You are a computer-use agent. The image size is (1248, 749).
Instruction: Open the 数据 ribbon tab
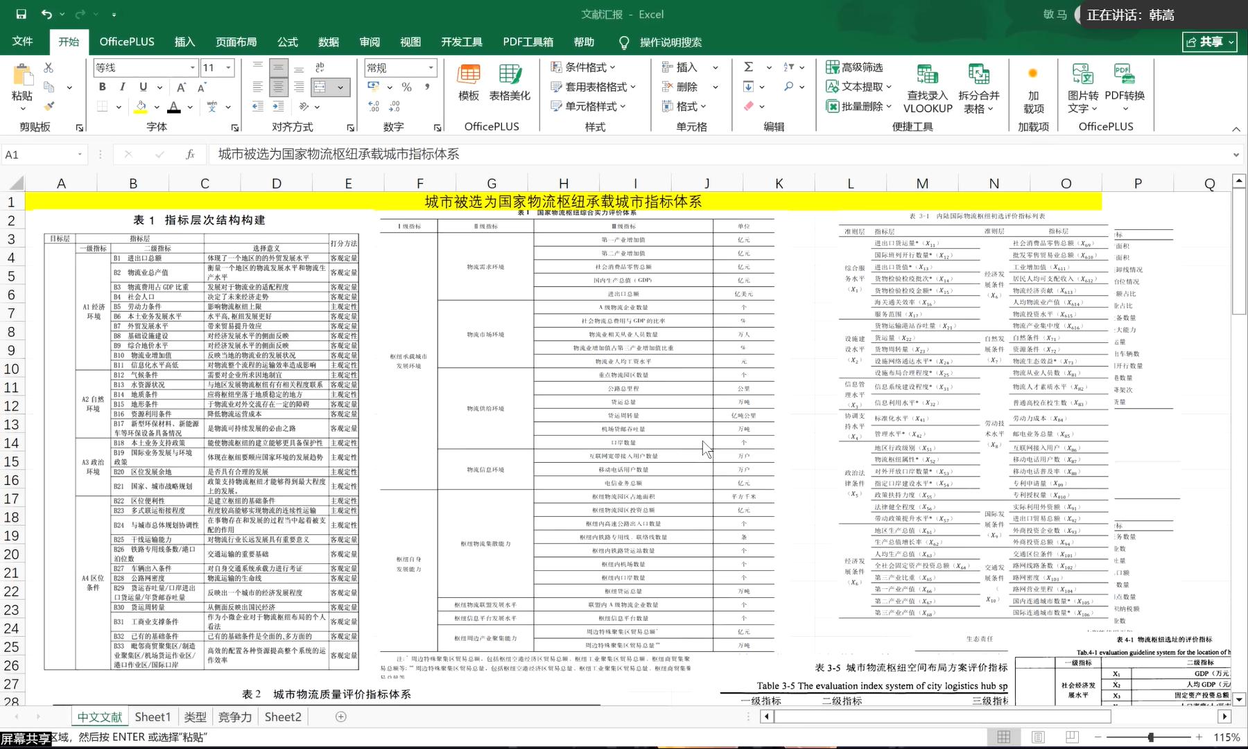click(328, 42)
